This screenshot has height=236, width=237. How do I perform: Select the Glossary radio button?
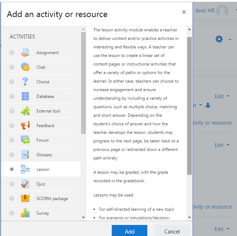click(12, 154)
